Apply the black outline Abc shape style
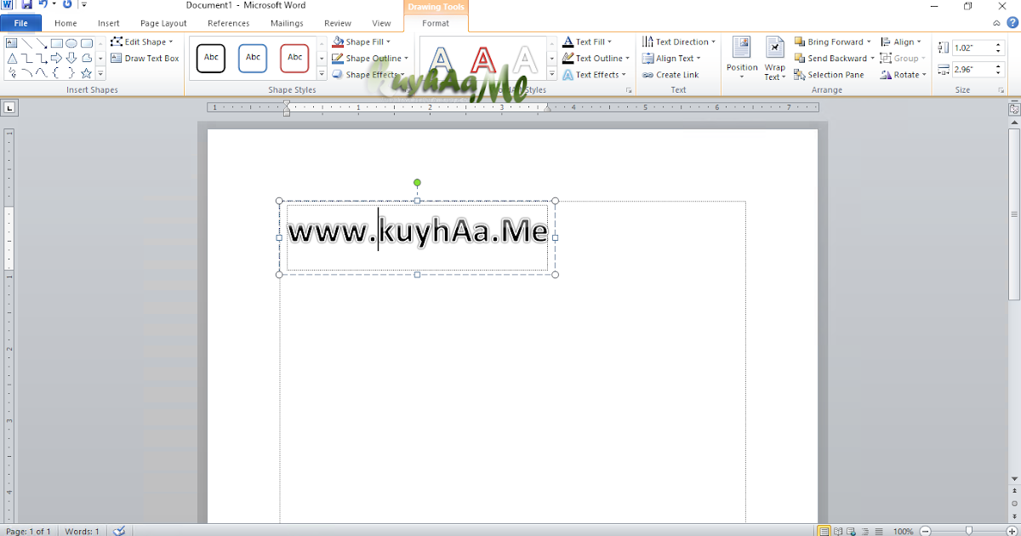The image size is (1021, 536). [x=211, y=58]
